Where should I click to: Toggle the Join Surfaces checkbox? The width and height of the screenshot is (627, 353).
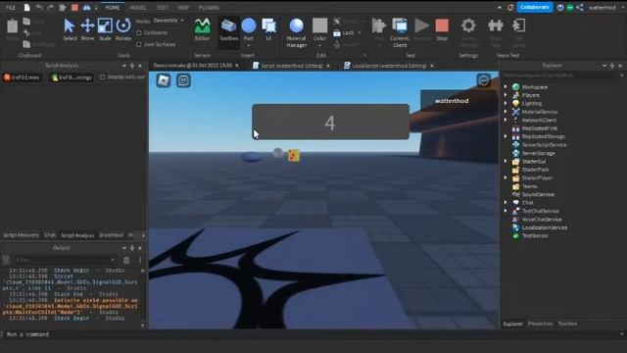pyautogui.click(x=139, y=44)
